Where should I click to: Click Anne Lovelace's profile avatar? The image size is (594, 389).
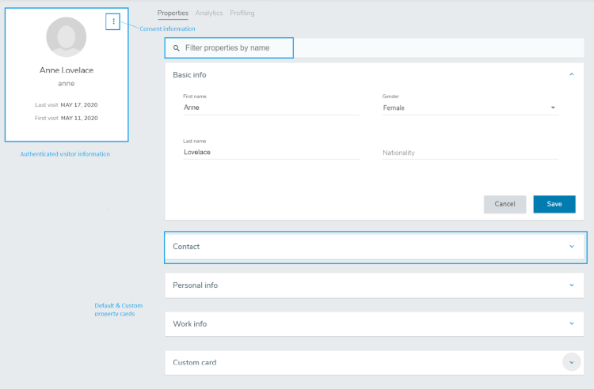click(x=67, y=36)
